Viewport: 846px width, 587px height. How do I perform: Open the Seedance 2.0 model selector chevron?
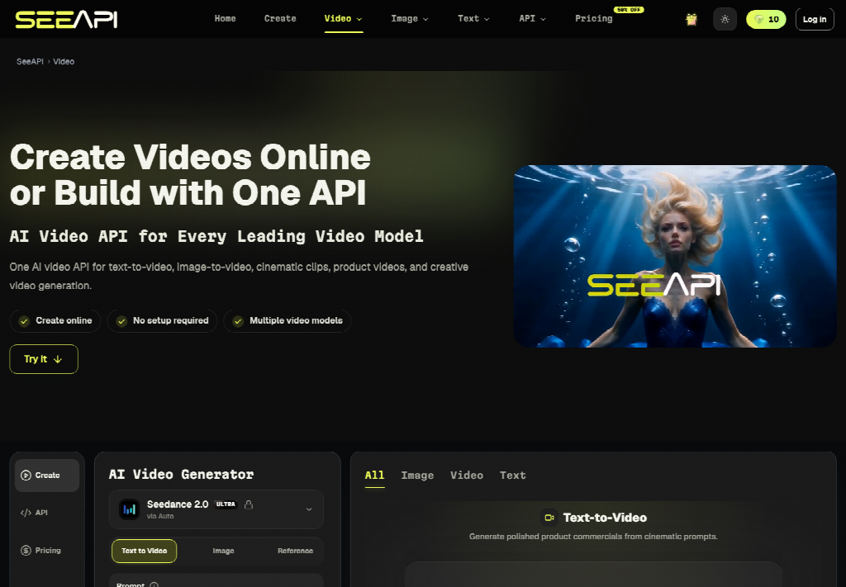pyautogui.click(x=309, y=509)
